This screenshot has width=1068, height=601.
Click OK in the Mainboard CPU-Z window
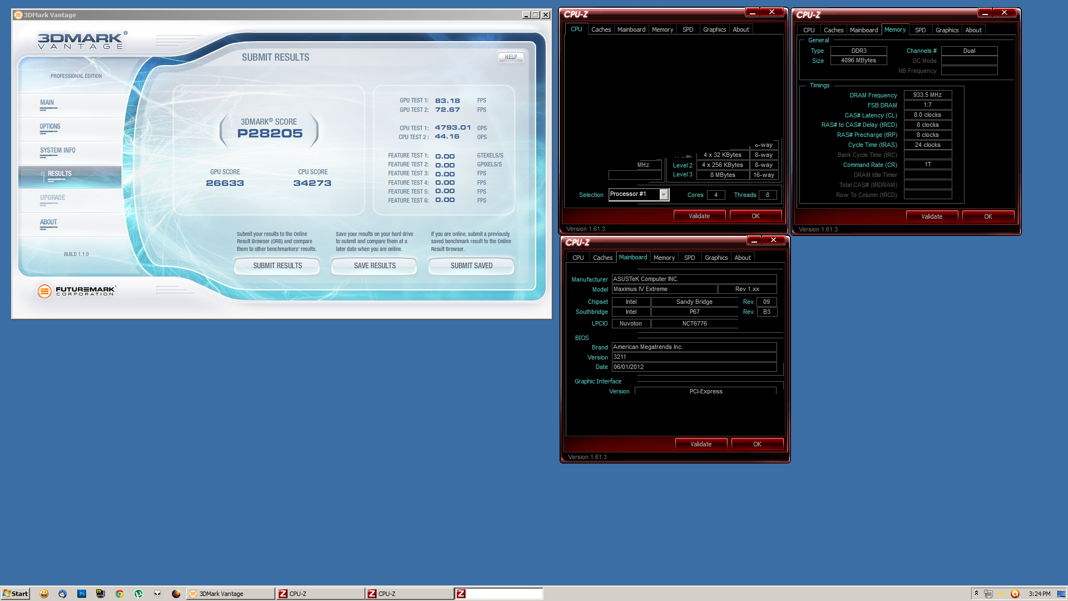[757, 444]
